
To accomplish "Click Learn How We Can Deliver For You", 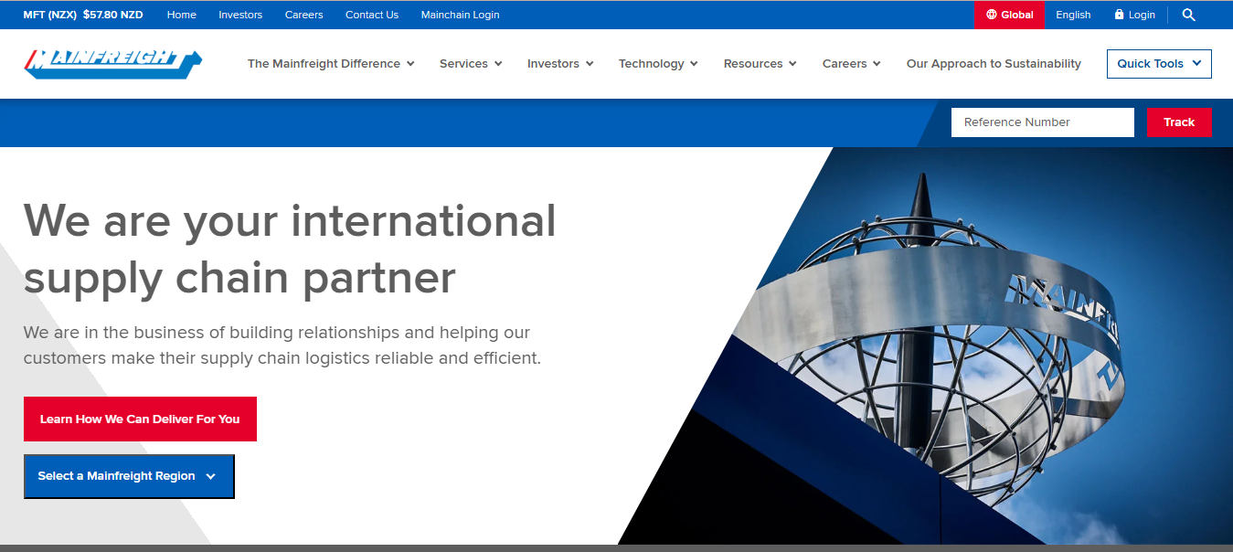I will pos(140,419).
